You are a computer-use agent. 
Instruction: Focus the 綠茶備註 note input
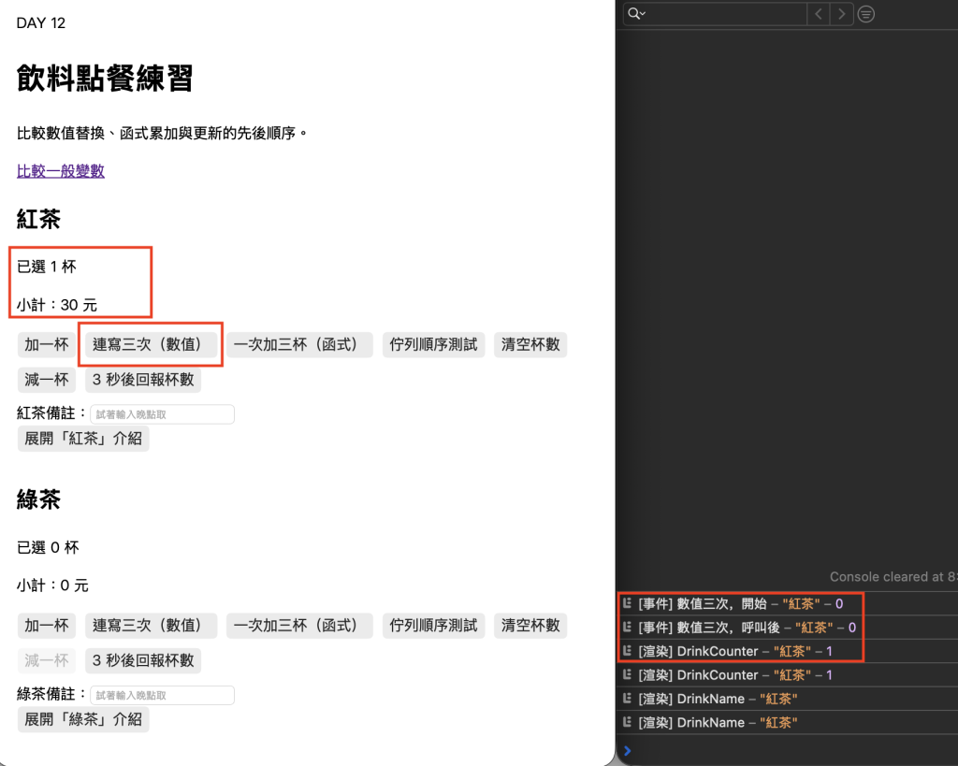click(x=162, y=695)
